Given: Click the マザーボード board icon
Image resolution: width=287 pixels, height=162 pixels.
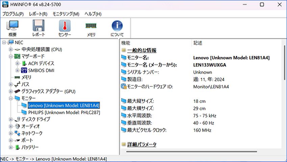Looking at the screenshot, I should pos(17,56).
